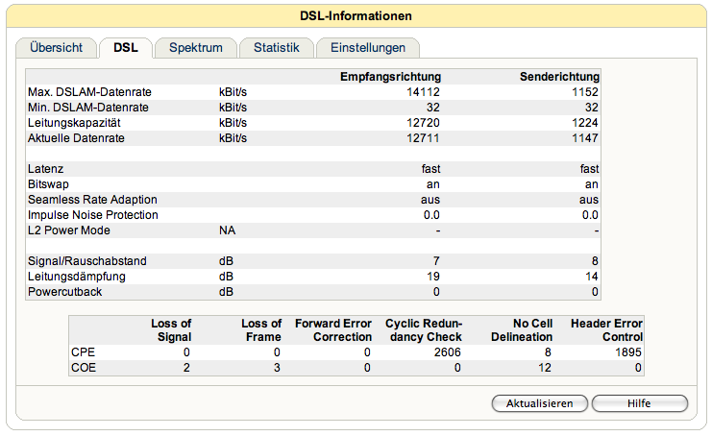This screenshot has width=712, height=436.
Task: Click the Powercutback label
Action: pos(64,292)
